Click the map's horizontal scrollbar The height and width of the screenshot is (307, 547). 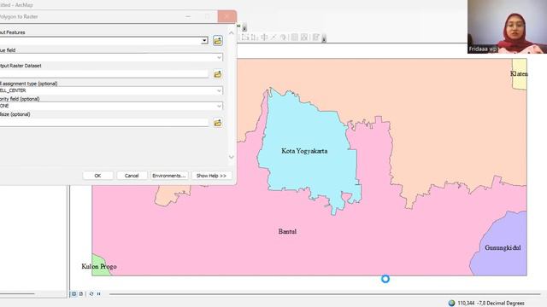click(325, 294)
